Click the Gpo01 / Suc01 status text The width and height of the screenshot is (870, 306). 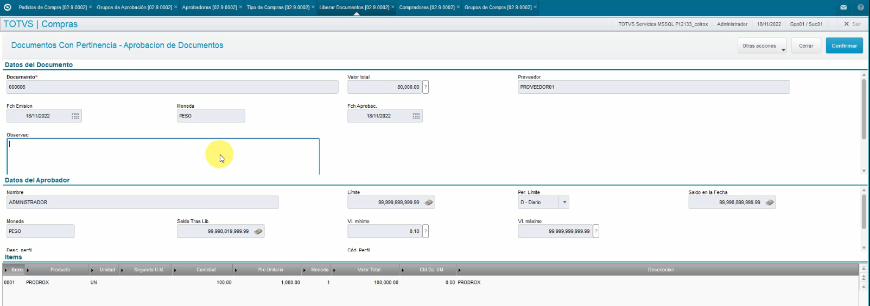(806, 24)
